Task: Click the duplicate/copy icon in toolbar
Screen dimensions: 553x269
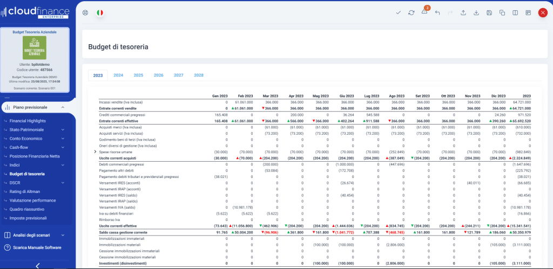Action: coord(502,13)
